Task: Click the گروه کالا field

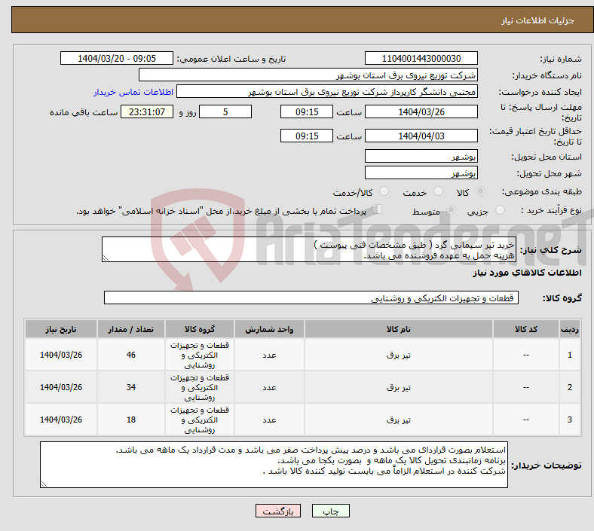Action: (311, 298)
